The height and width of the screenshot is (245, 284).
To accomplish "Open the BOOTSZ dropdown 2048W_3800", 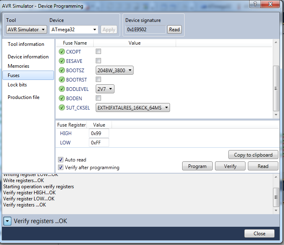I will [x=114, y=70].
